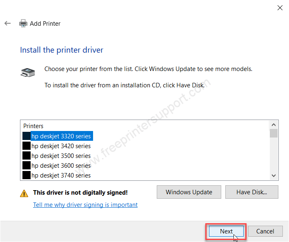Screen dimensions: 289x242
Task: Click the printer image beside the instructions
Action: tap(28, 72)
